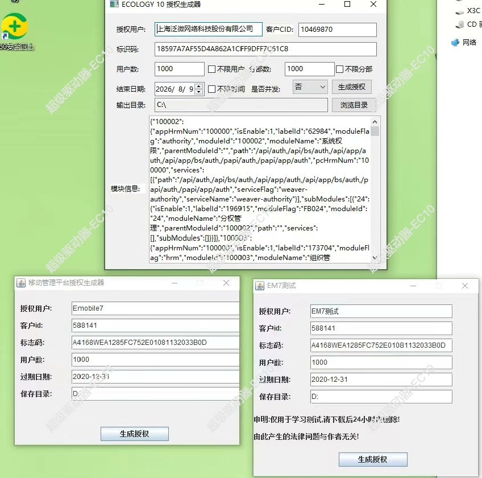Image resolution: width=482 pixels, height=478 pixels.
Task: Maximize the ECOLOGY 10 window
Action: (347, 4)
